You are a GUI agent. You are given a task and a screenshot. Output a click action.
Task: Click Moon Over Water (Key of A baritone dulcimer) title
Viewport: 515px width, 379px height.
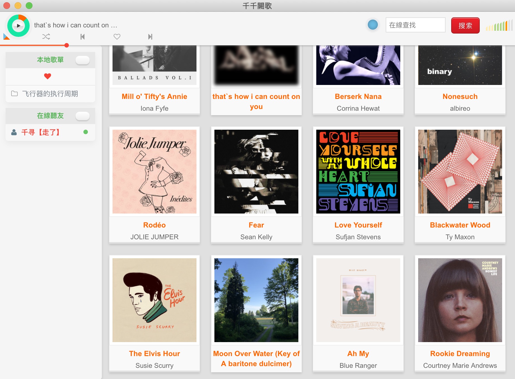(x=256, y=359)
